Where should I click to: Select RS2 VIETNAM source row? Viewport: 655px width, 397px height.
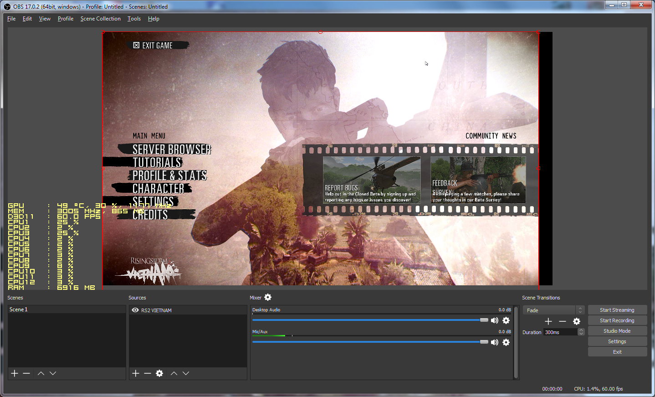point(188,310)
